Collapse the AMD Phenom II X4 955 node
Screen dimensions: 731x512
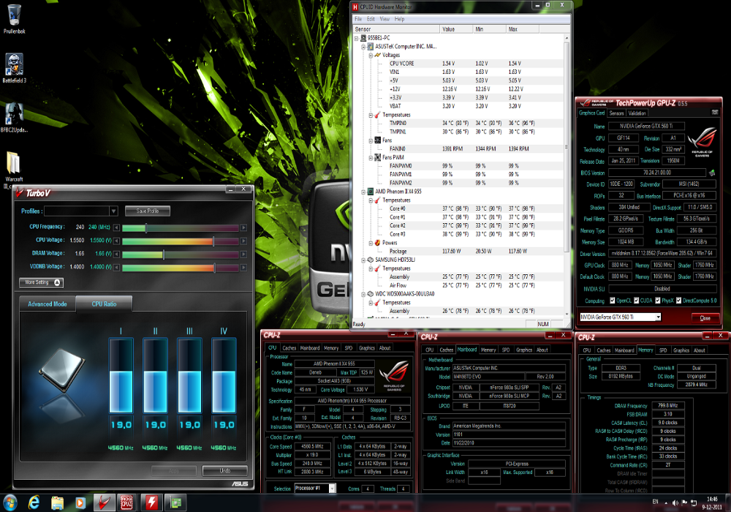click(363, 192)
